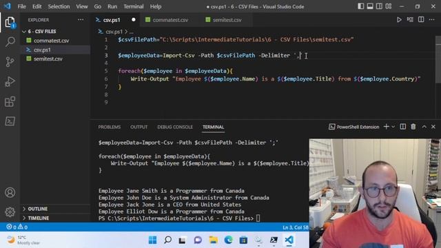The width and height of the screenshot is (441, 248).
Task: Toggle Primary Side Bar visibility
Action: [360, 6]
